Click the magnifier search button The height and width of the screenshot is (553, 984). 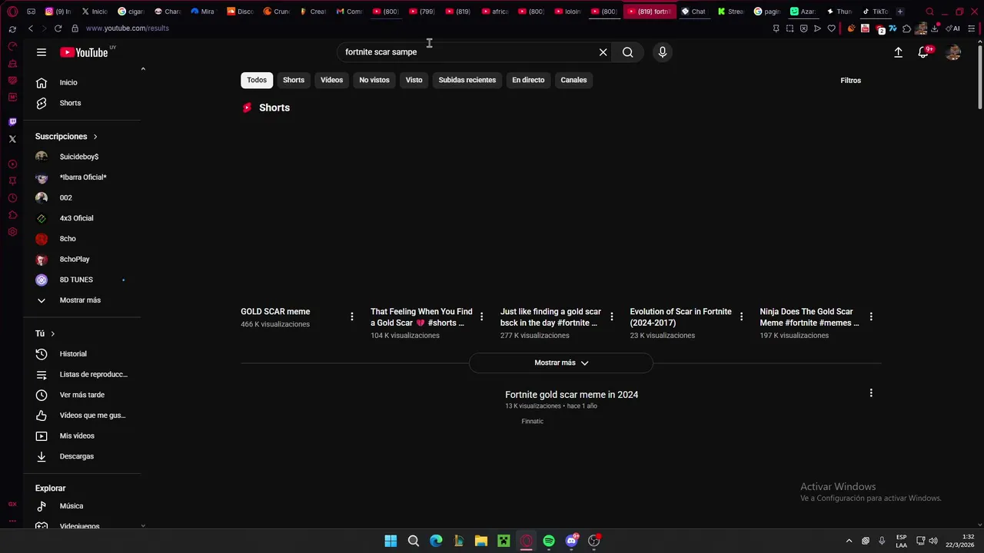[628, 52]
